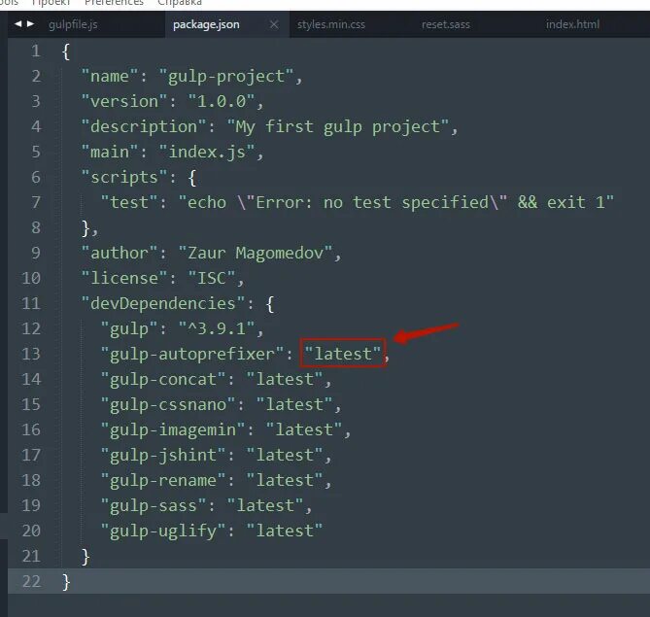Screen dimensions: 650x617
Task: Click line number 22 in gutter
Action: click(31, 581)
